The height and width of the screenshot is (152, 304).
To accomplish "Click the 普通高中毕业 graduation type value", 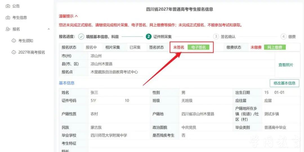I will (x=275, y=128).
